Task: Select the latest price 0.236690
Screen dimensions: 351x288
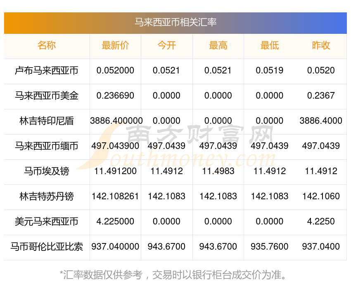Action: tap(115, 96)
